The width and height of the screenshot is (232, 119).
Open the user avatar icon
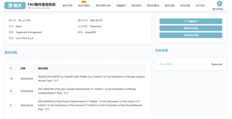tap(219, 4)
